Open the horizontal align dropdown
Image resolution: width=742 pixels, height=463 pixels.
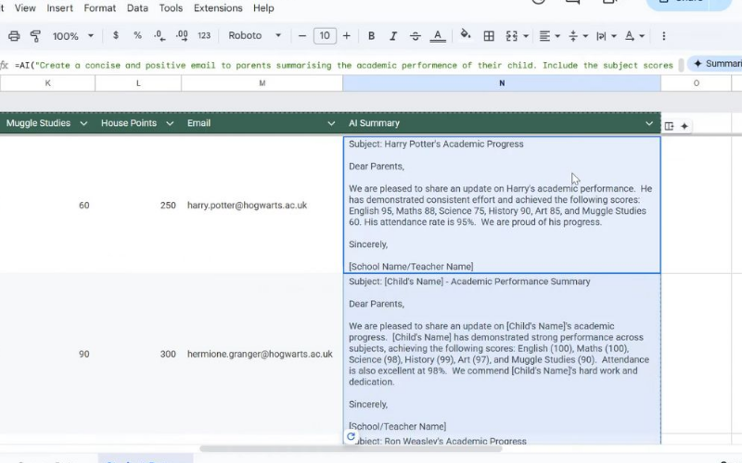549,36
